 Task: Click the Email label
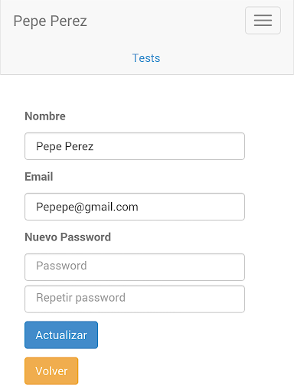tap(39, 177)
